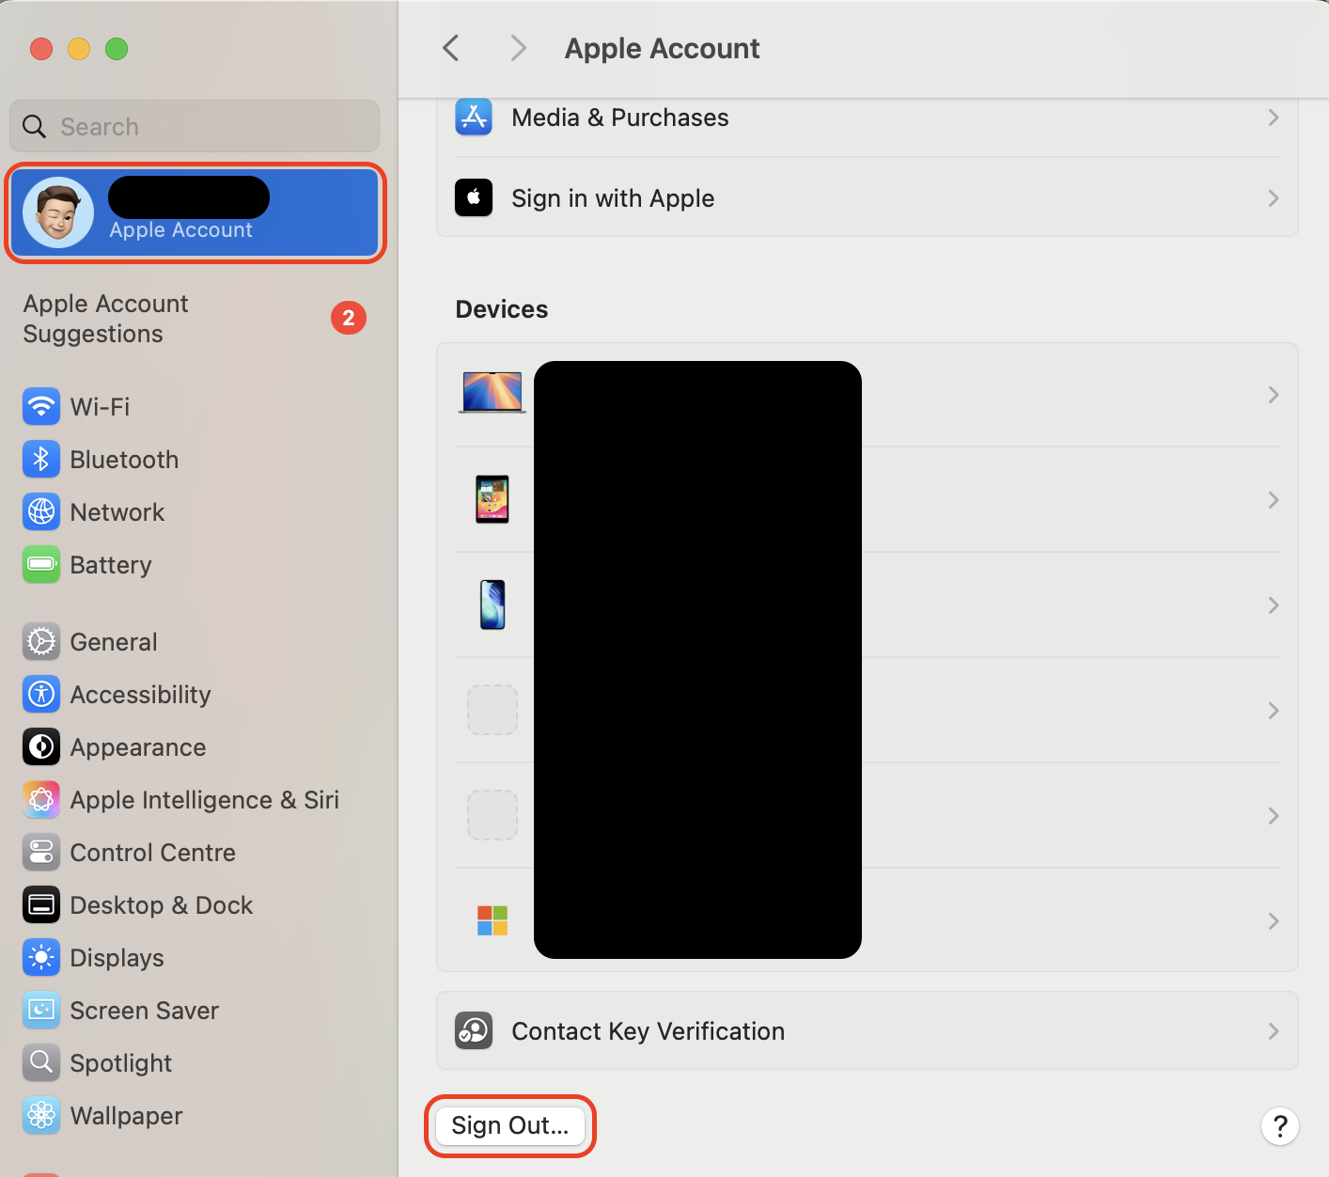This screenshot has height=1177, width=1329.
Task: Click the Screen Saver icon
Action: click(41, 1011)
